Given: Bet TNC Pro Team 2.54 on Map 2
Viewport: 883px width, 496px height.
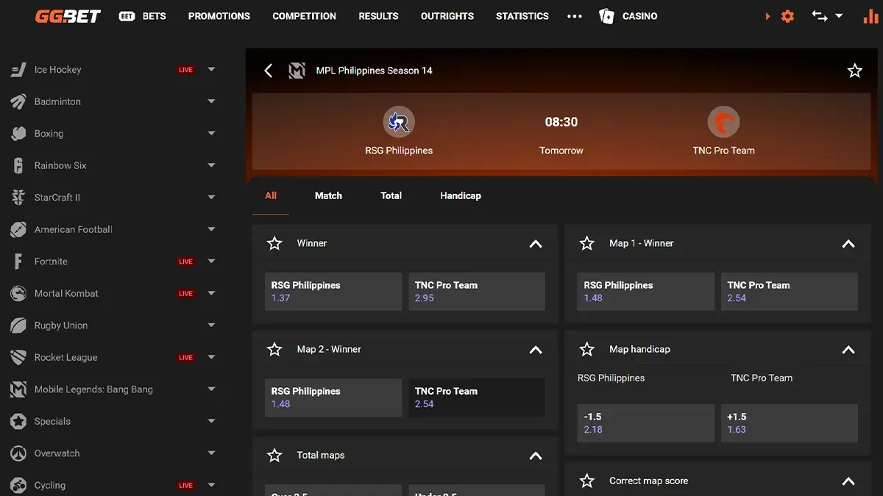Looking at the screenshot, I should (477, 398).
